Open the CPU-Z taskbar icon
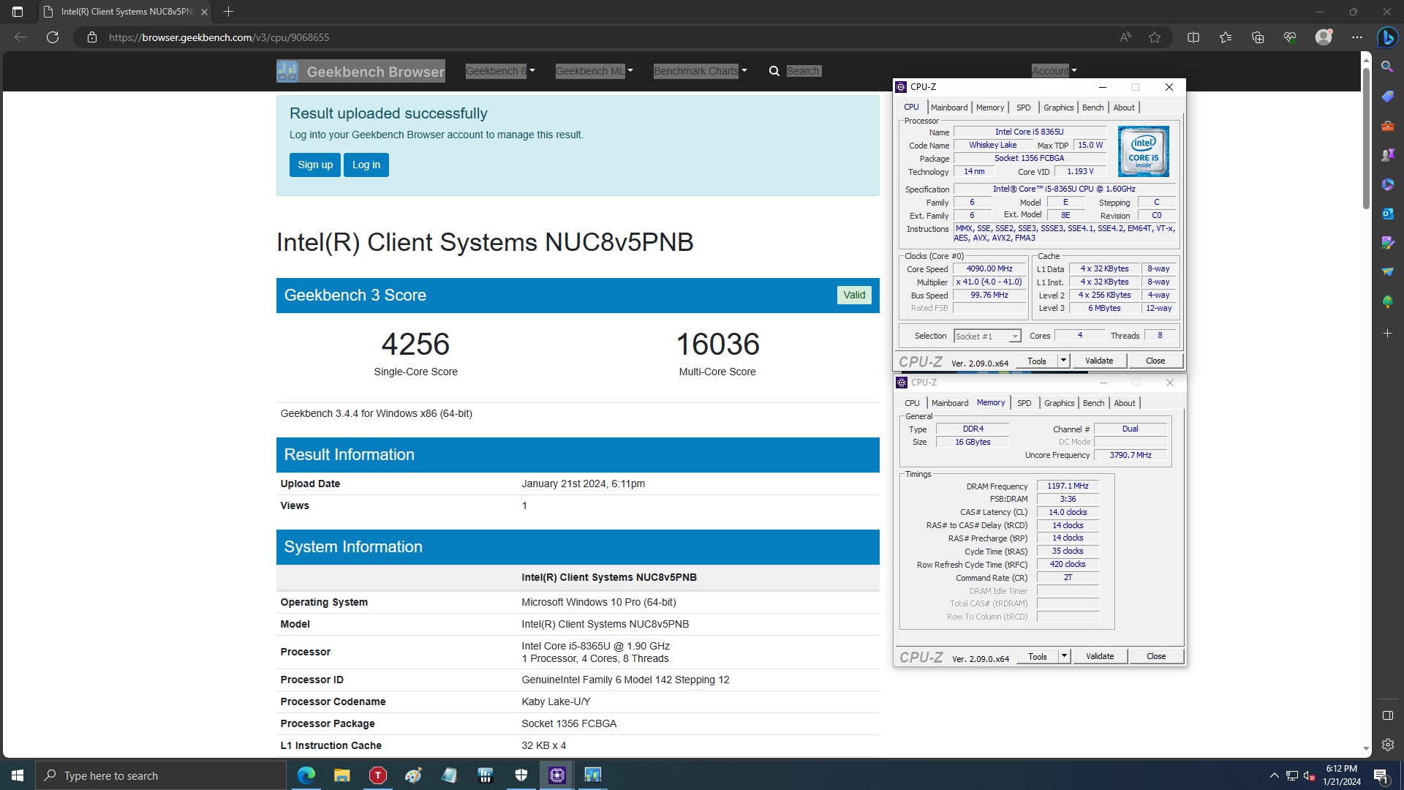Image resolution: width=1404 pixels, height=790 pixels. click(556, 775)
